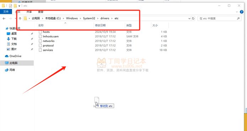Click the protocol file icon
247x131 pixels.
(x=40, y=46)
